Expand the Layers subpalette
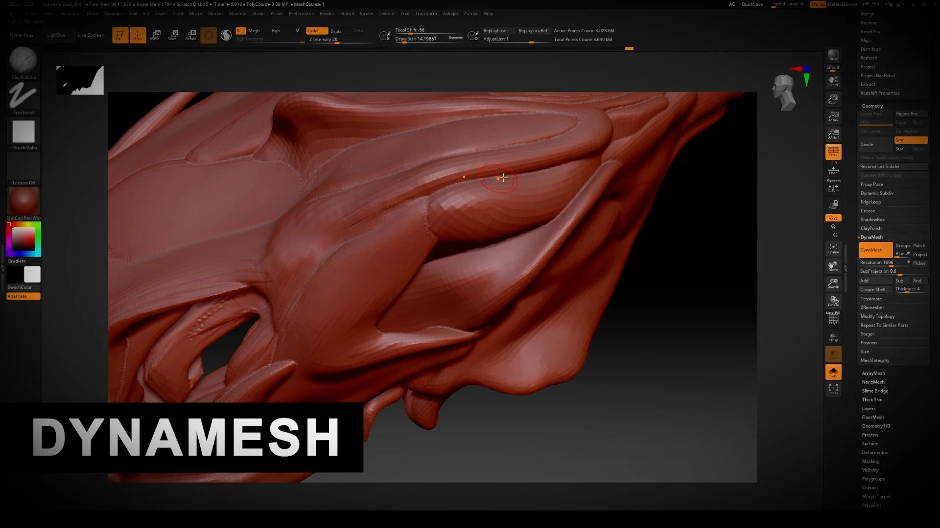This screenshot has height=528, width=940. pyautogui.click(x=869, y=408)
